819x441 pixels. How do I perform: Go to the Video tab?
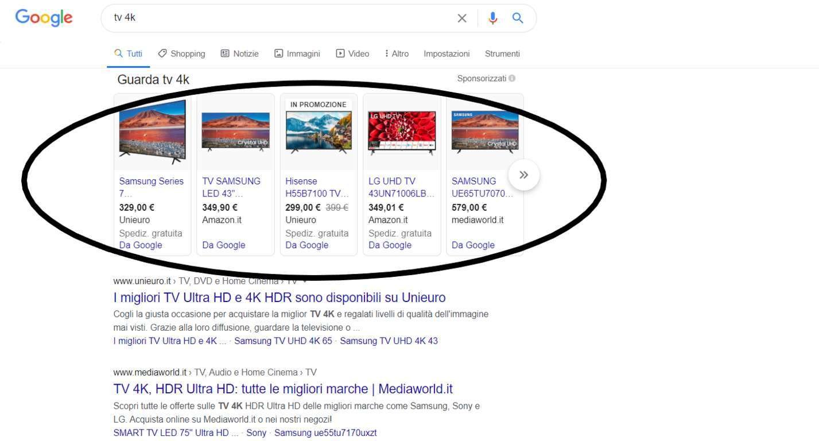point(352,53)
